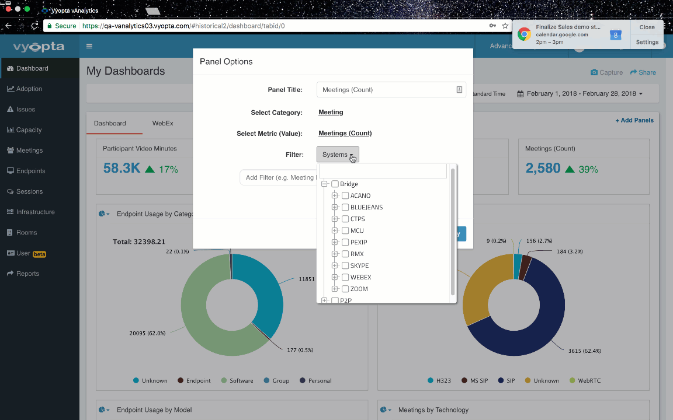Click the Panel Title input field
673x420 pixels.
click(387, 90)
